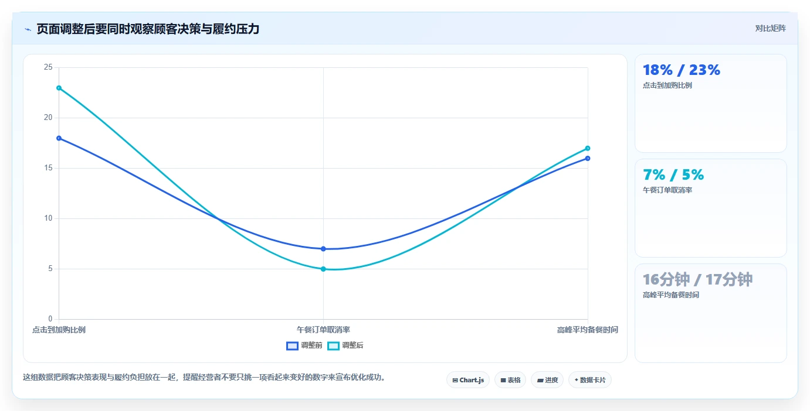The image size is (810, 411).
Task: Click the x-axis label 点击到加购比例
Action: (59, 330)
